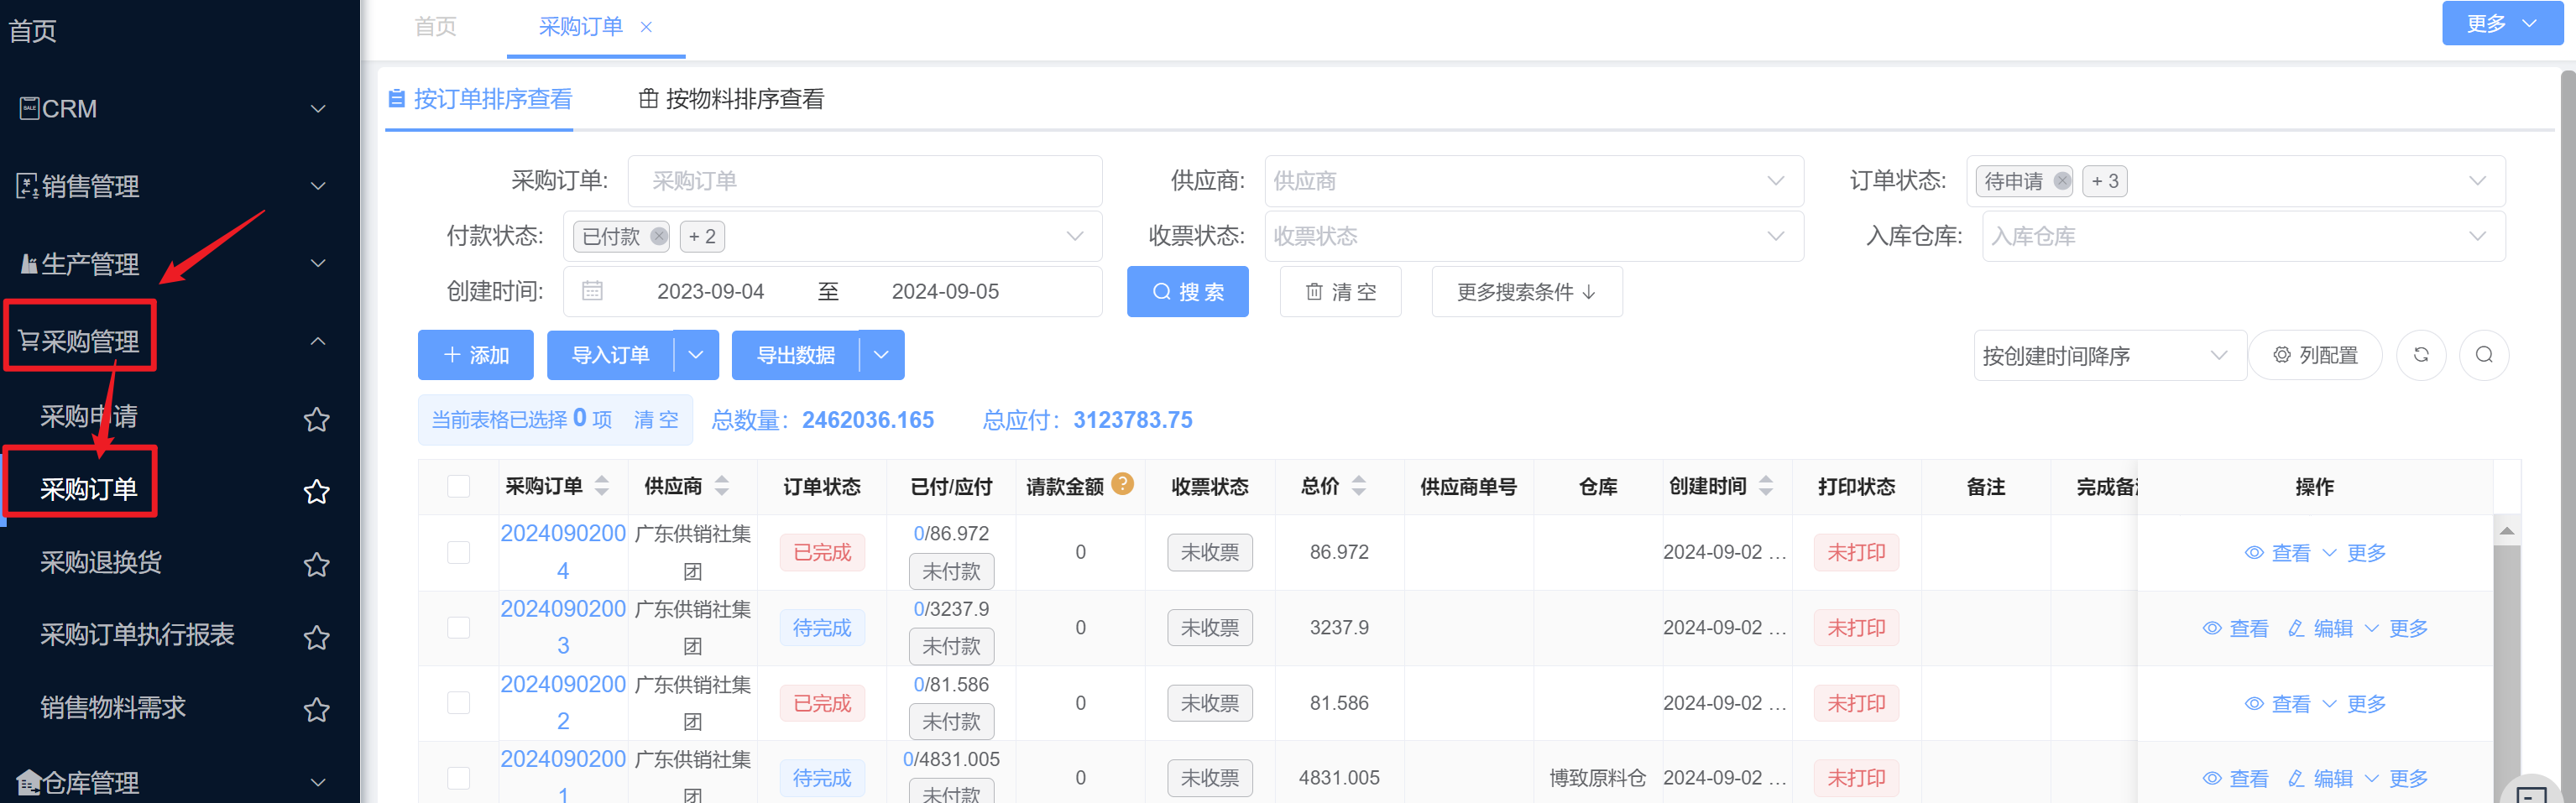Tick the select-all checkbox in table header
The width and height of the screenshot is (2576, 803).
coord(458,487)
